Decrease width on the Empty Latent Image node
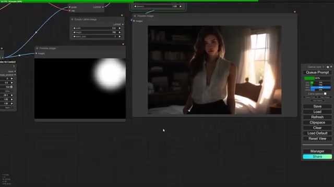 (x=74, y=28)
